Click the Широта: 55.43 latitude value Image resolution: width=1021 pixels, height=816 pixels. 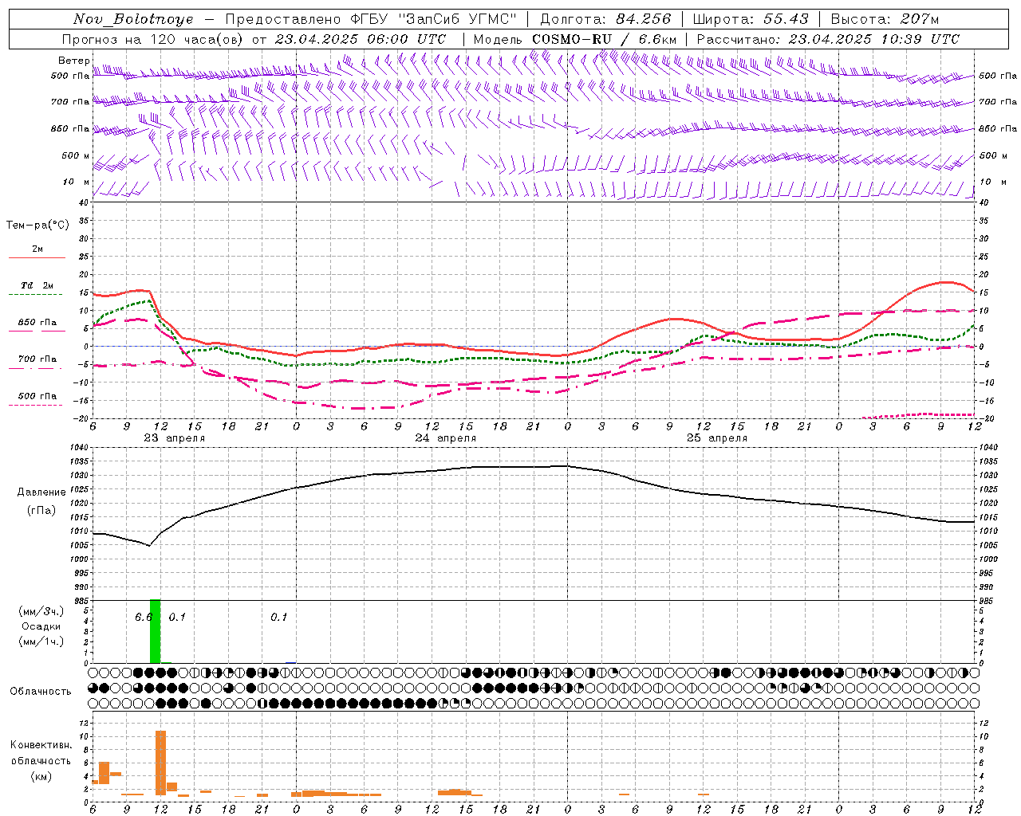(751, 19)
